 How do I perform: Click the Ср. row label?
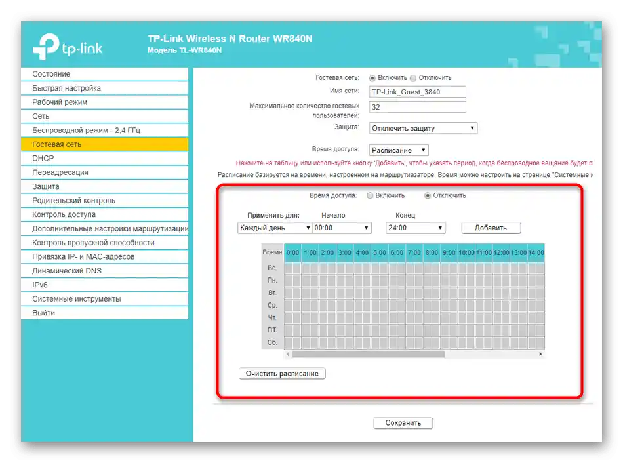pyautogui.click(x=272, y=305)
